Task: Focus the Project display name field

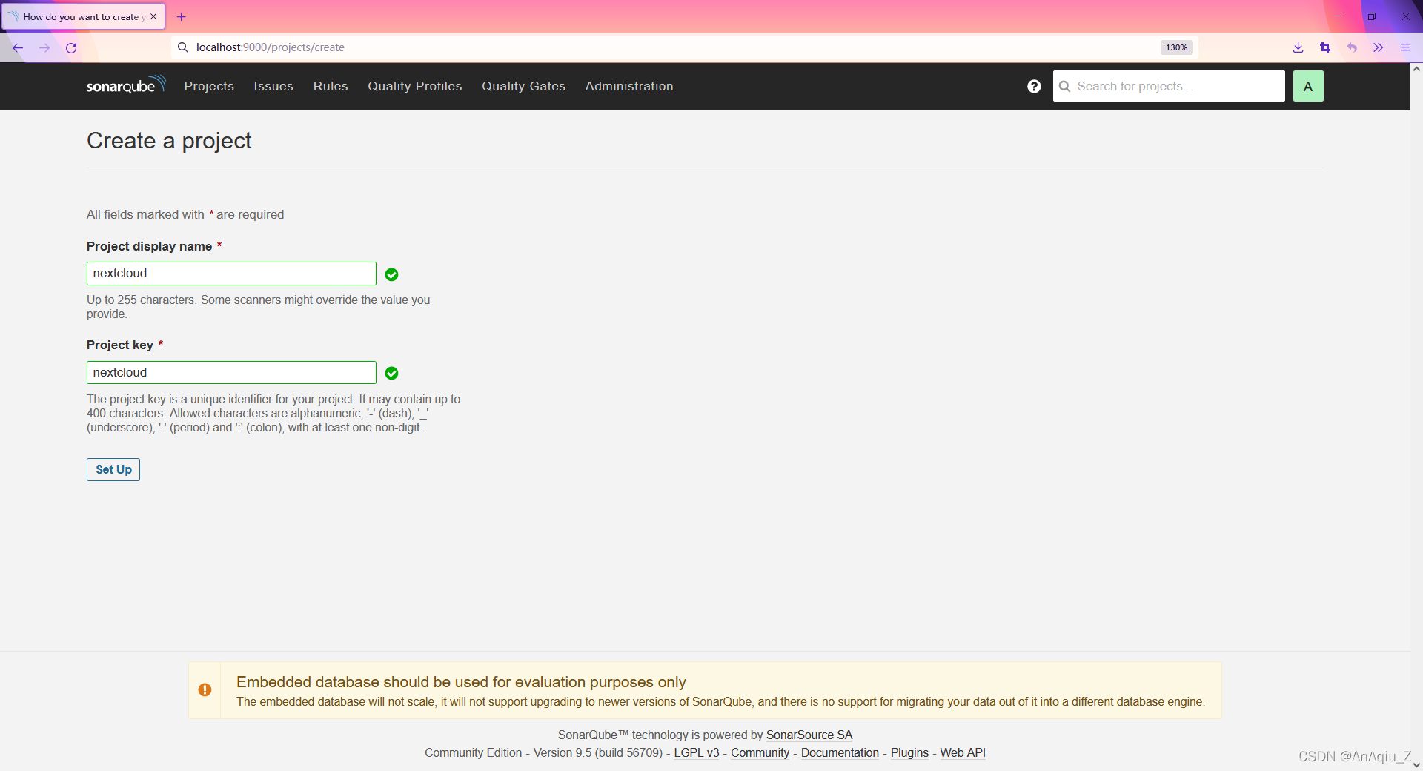Action: pyautogui.click(x=231, y=274)
